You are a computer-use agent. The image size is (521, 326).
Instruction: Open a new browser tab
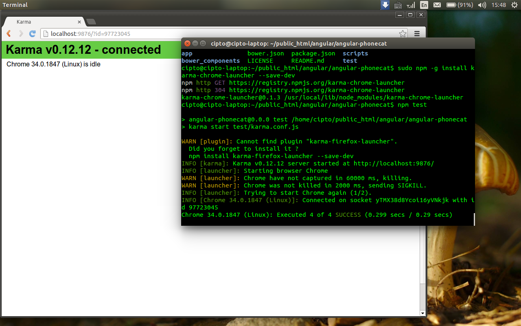[91, 22]
